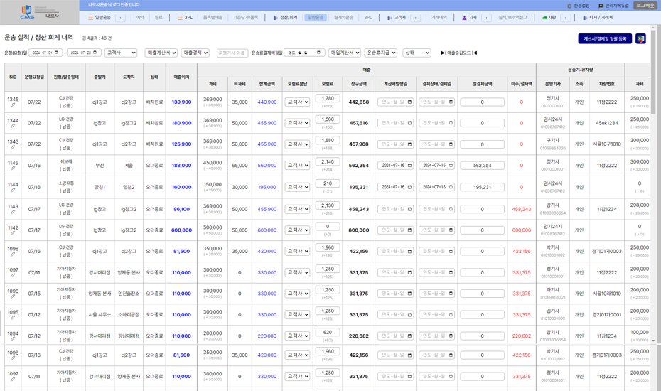Click the 운행기사 이름 search field

(x=232, y=53)
